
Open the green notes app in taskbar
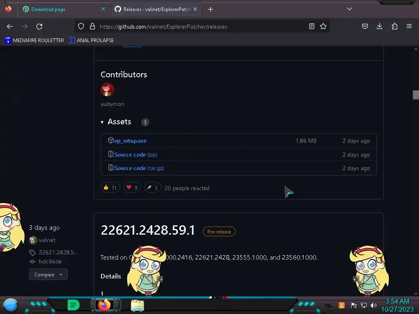(x=74, y=305)
